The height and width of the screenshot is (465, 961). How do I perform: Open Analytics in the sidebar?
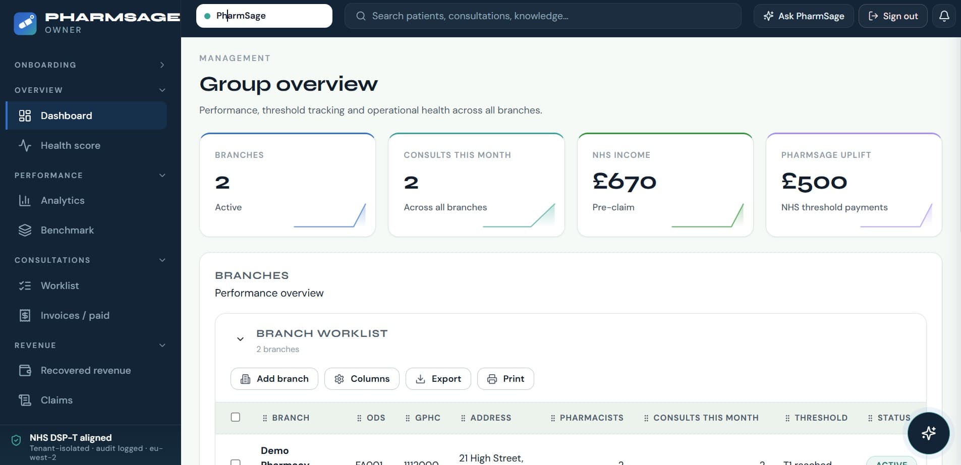pyautogui.click(x=86, y=200)
